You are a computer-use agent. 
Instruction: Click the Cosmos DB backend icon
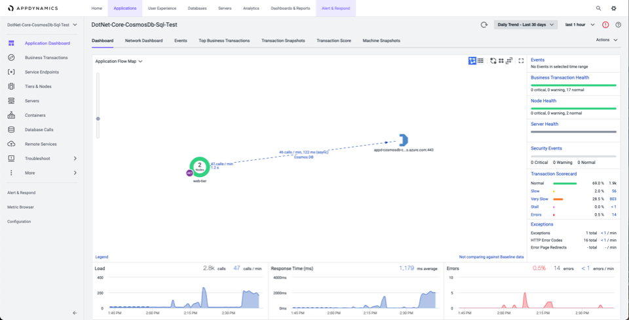click(404, 140)
